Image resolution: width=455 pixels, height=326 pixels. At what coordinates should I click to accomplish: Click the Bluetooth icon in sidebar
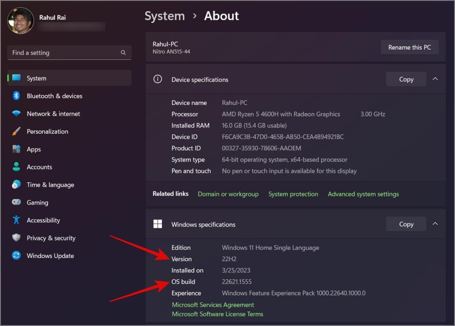16,95
